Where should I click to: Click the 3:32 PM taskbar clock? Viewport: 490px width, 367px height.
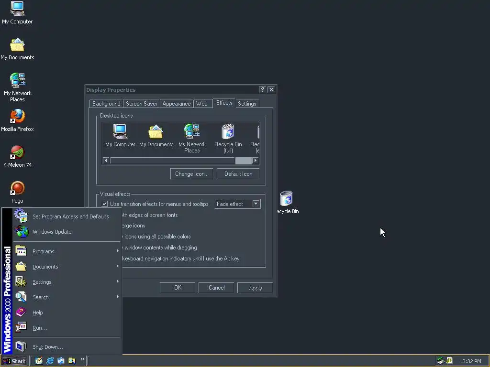point(471,361)
